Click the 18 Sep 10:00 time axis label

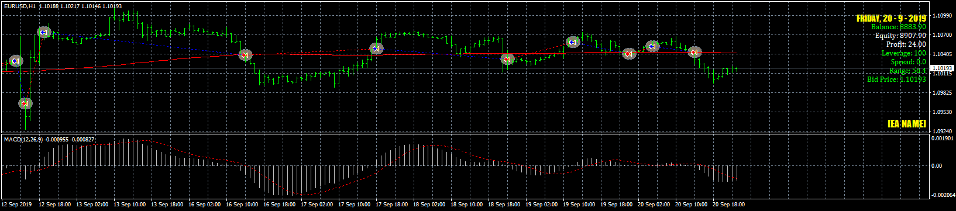466,205
